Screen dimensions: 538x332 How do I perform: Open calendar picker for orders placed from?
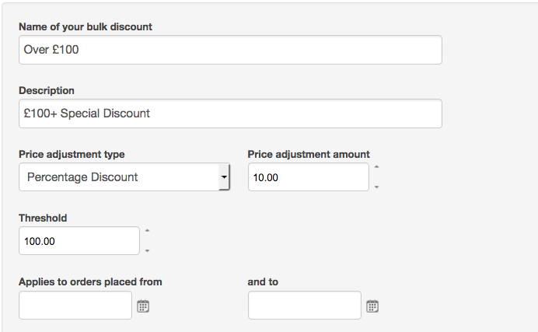coord(143,306)
